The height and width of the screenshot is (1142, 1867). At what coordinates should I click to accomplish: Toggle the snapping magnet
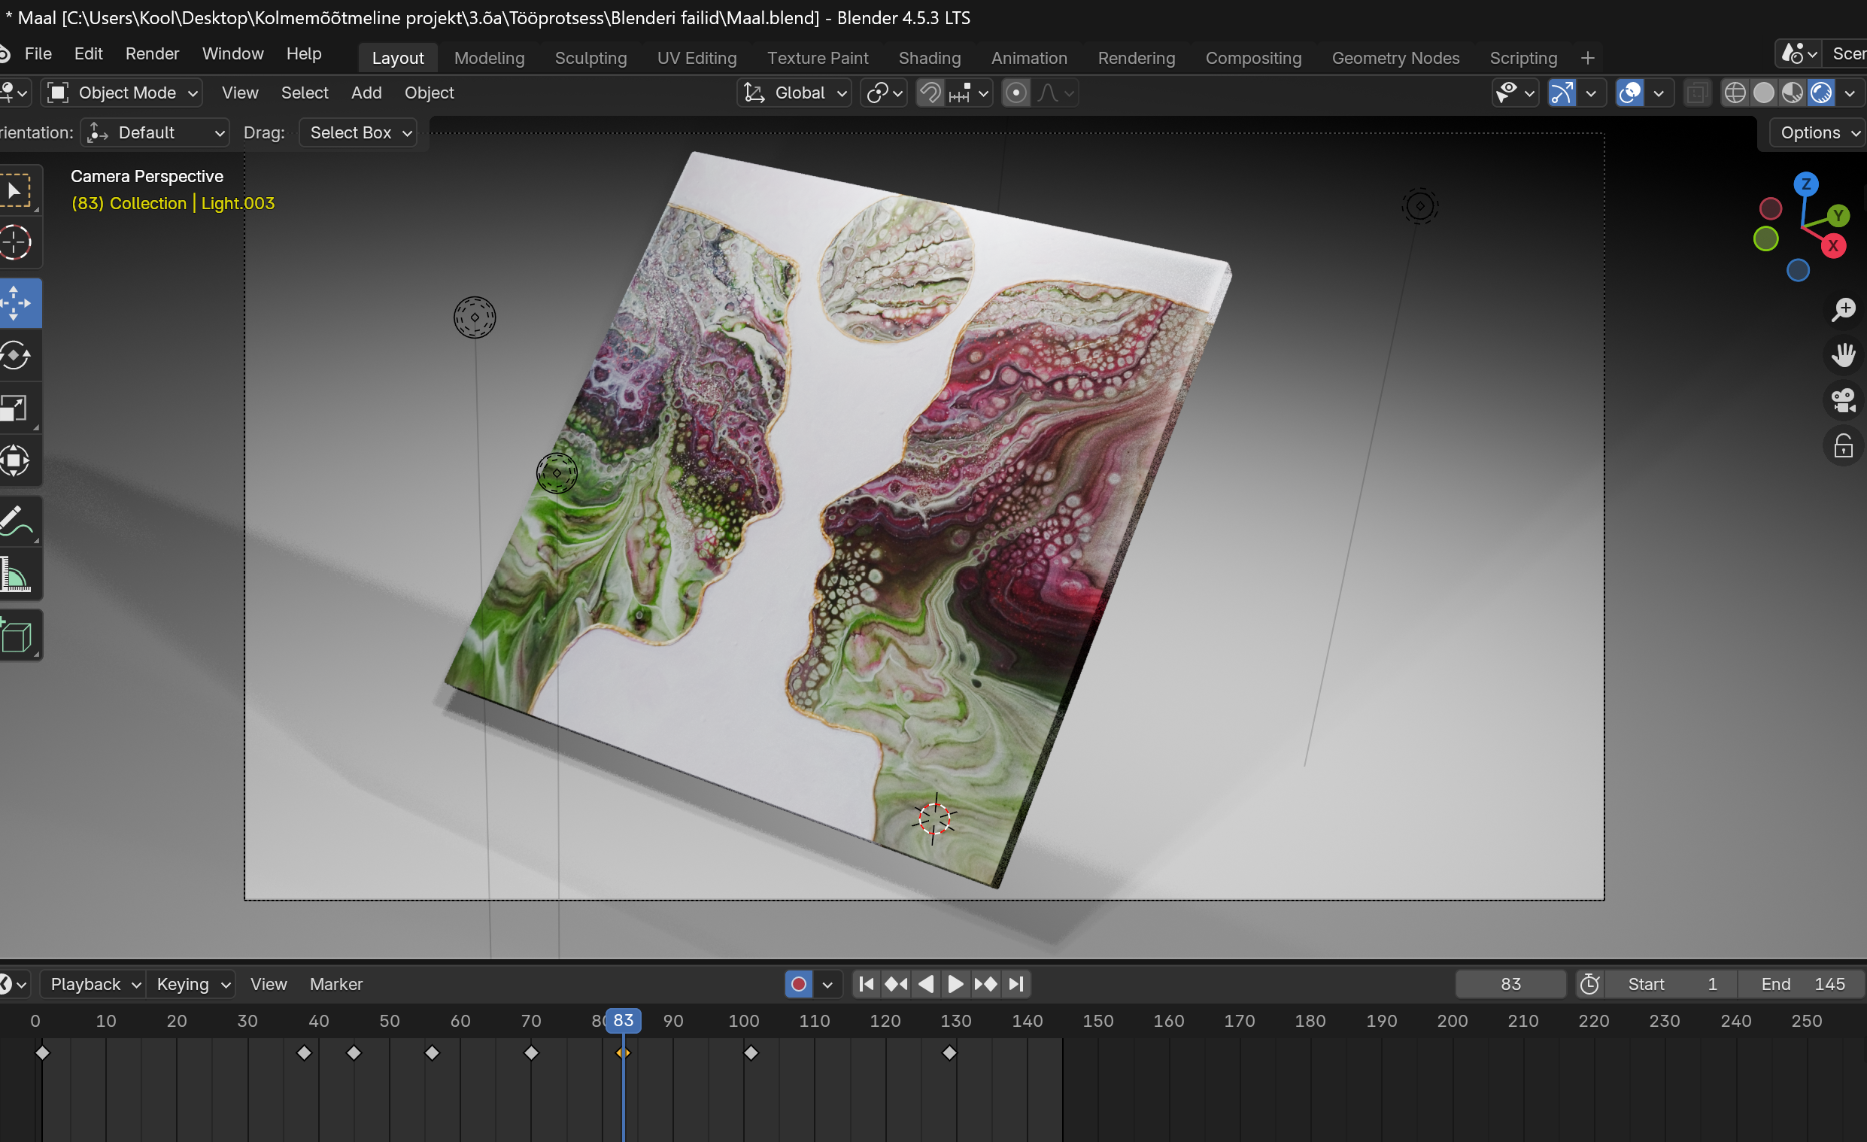(930, 93)
